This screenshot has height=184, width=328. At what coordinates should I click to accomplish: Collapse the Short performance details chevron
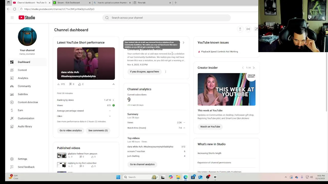(x=114, y=84)
